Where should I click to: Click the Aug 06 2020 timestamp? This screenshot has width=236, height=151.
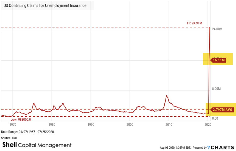click(175, 148)
